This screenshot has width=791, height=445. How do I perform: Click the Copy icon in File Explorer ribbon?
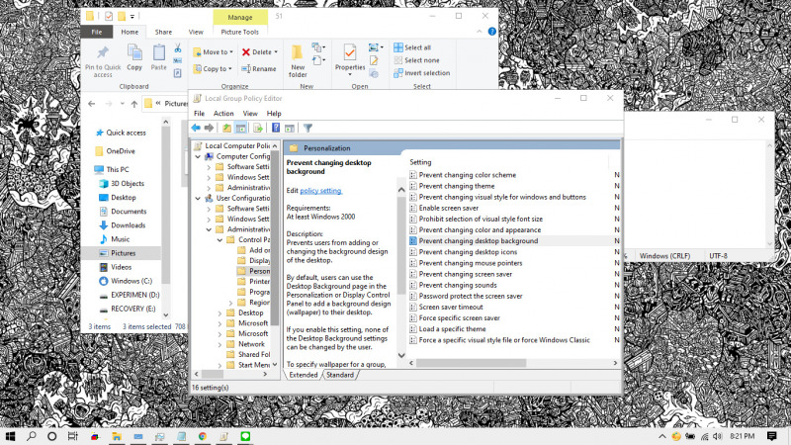tap(134, 57)
